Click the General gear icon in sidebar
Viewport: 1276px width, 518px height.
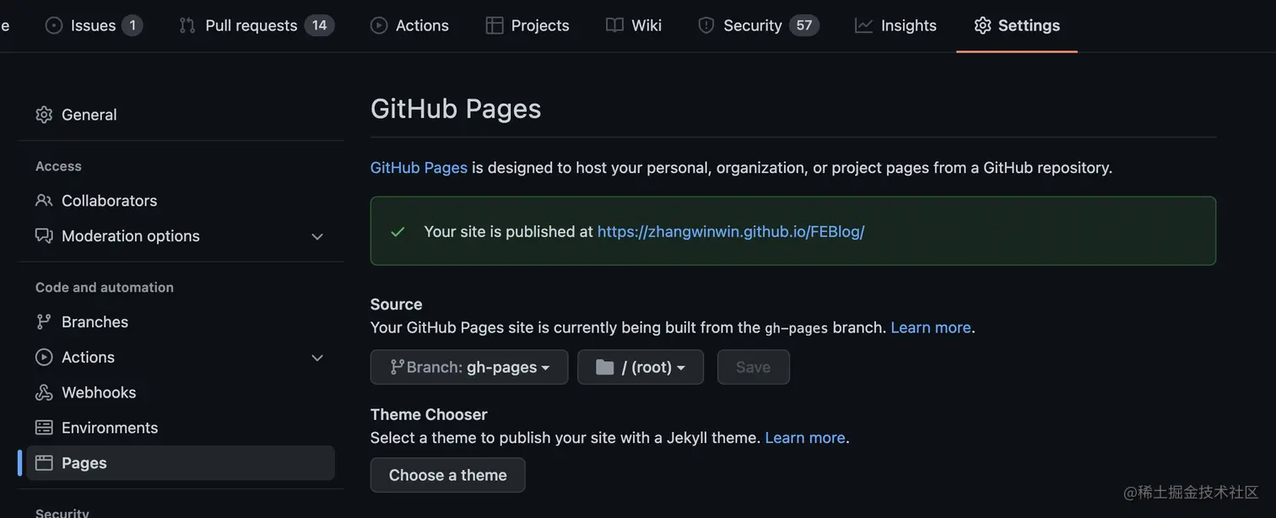44,115
